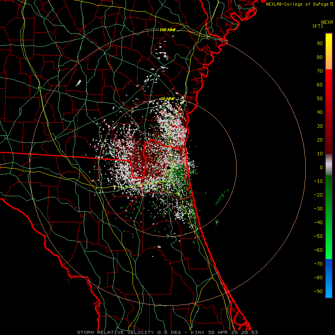The height and width of the screenshot is (335, 335).
Task: Click the -30 value on the color scale
Action: [x=318, y=209]
